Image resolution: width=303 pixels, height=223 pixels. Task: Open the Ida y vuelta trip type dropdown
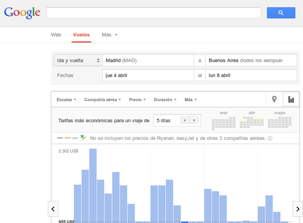click(77, 61)
